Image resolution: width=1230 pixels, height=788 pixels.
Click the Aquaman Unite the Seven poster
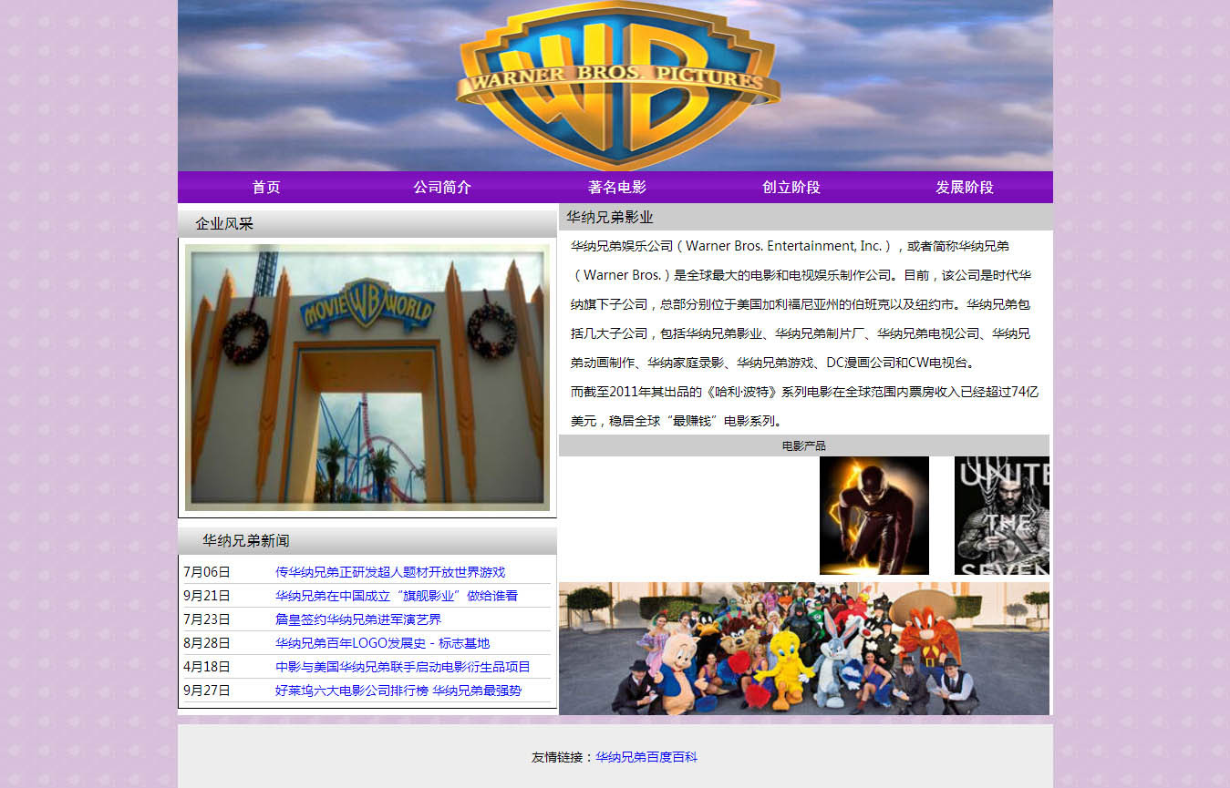point(1002,516)
